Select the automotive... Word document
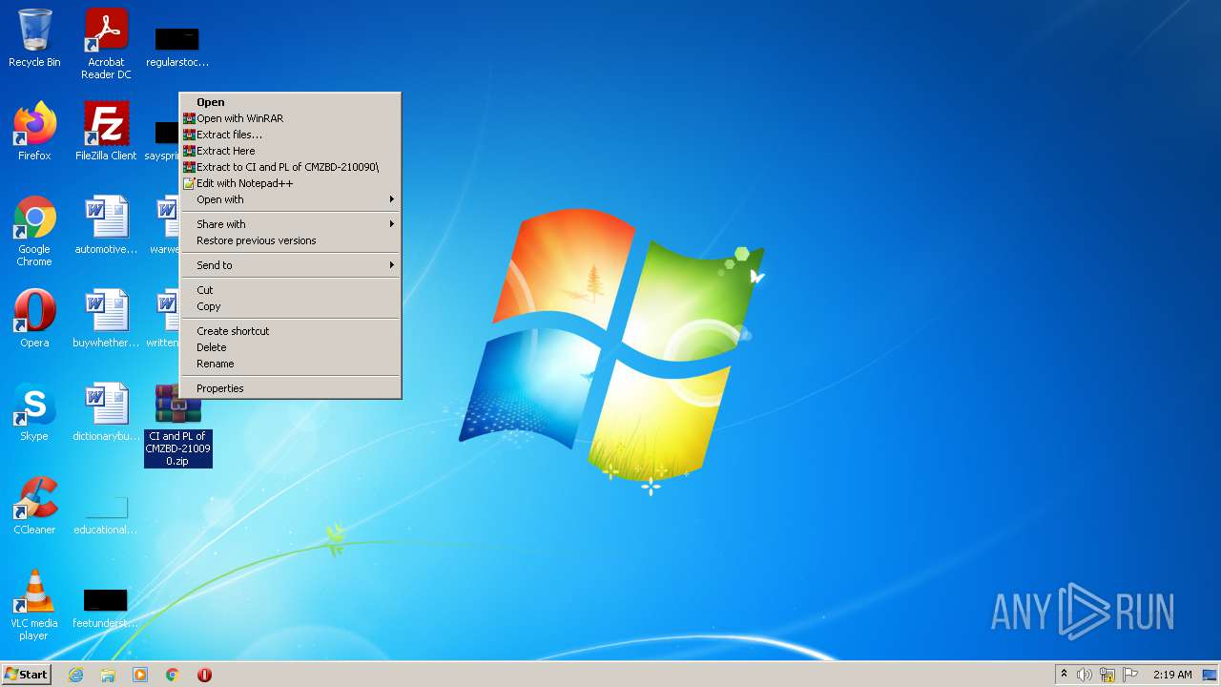 pos(106,225)
